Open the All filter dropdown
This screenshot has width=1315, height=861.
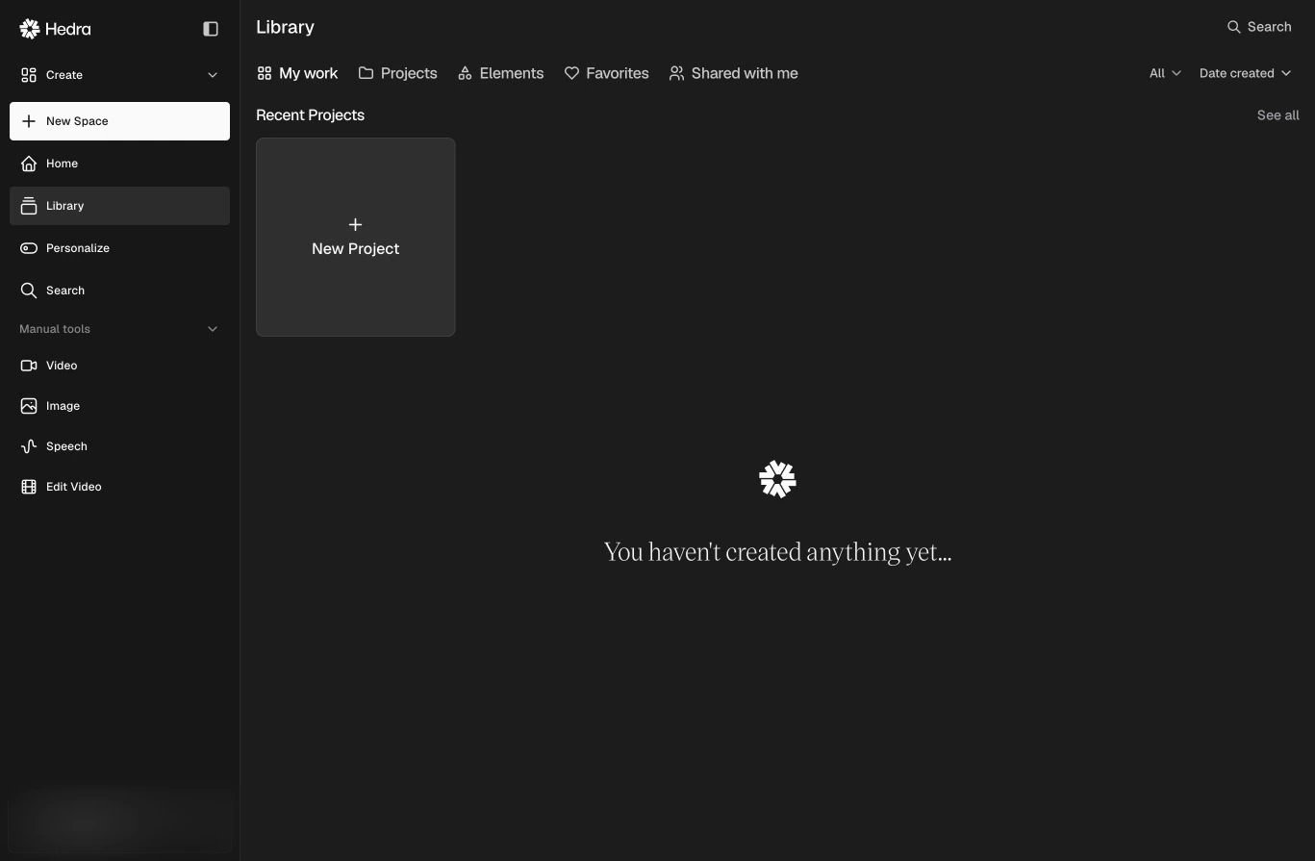[1165, 73]
